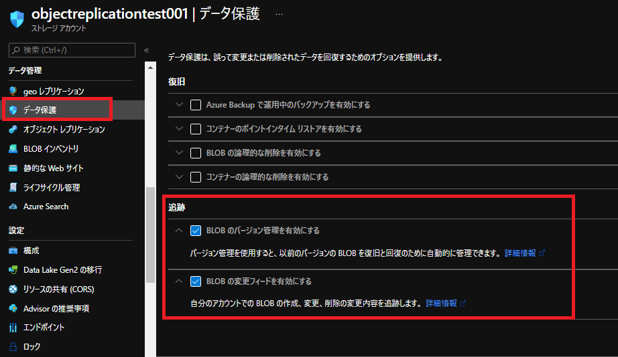This screenshot has width=618, height=357.
Task: Focus the 検索 (Ctrl+/) search field
Action: point(72,50)
